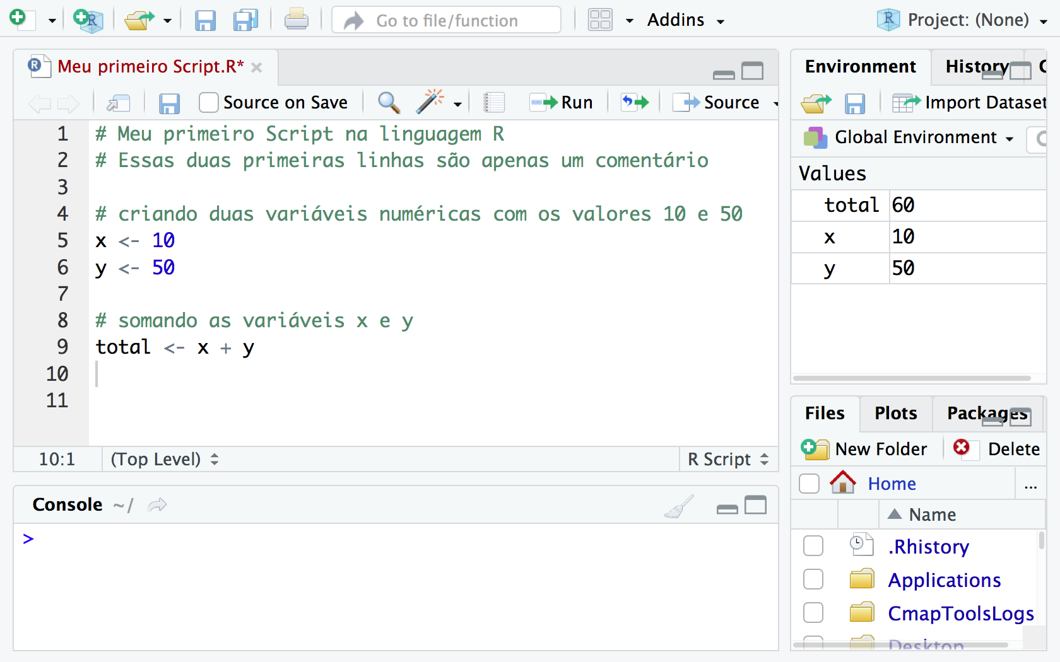Click the Compile Report notebook icon
This screenshot has width=1060, height=662.
click(x=494, y=102)
